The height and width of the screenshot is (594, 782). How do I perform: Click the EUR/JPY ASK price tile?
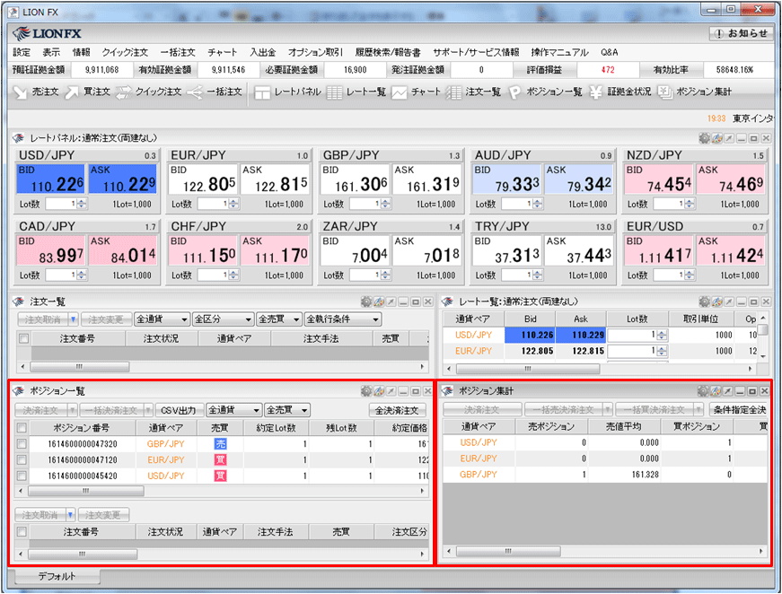pos(275,179)
